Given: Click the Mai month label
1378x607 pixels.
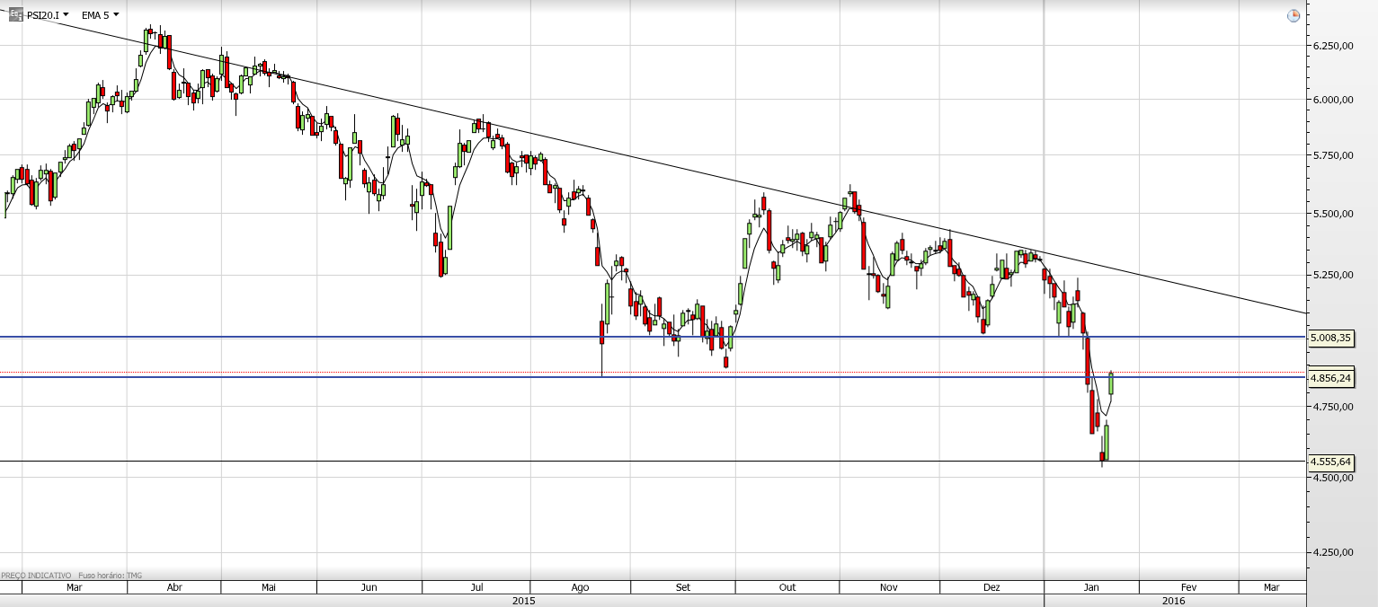Looking at the screenshot, I should [269, 587].
